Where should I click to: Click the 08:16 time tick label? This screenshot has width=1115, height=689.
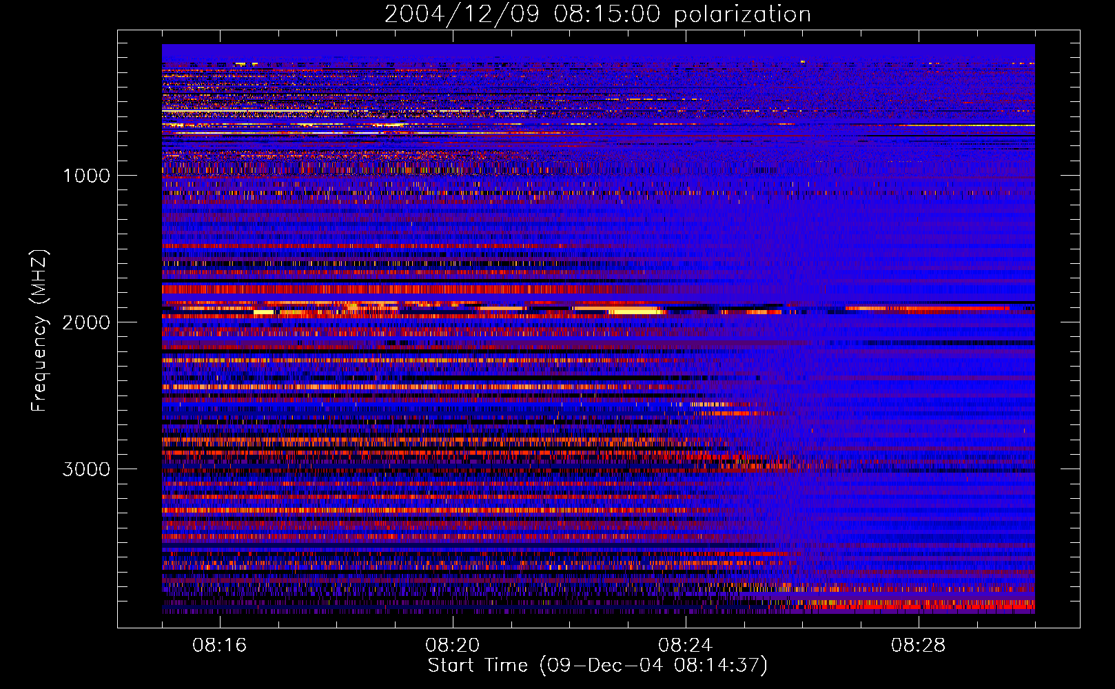click(220, 646)
